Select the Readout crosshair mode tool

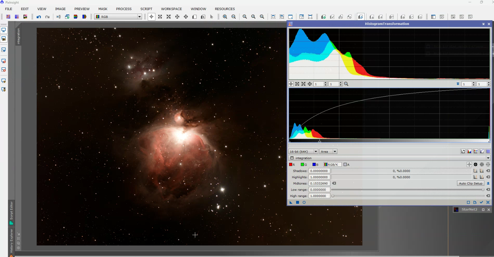click(x=152, y=17)
